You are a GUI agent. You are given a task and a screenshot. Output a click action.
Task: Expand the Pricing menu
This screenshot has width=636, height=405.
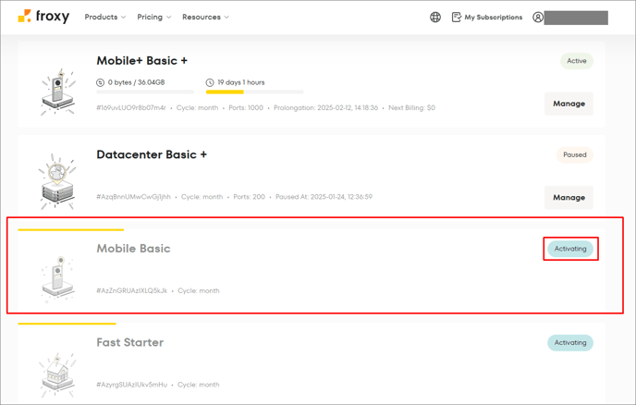[154, 17]
